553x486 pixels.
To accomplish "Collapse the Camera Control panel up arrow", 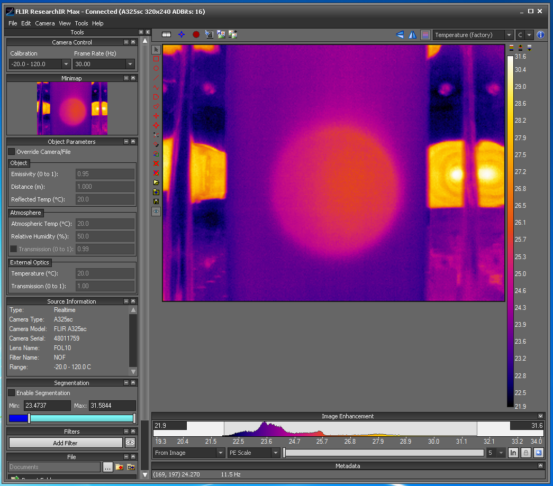I will tap(133, 42).
